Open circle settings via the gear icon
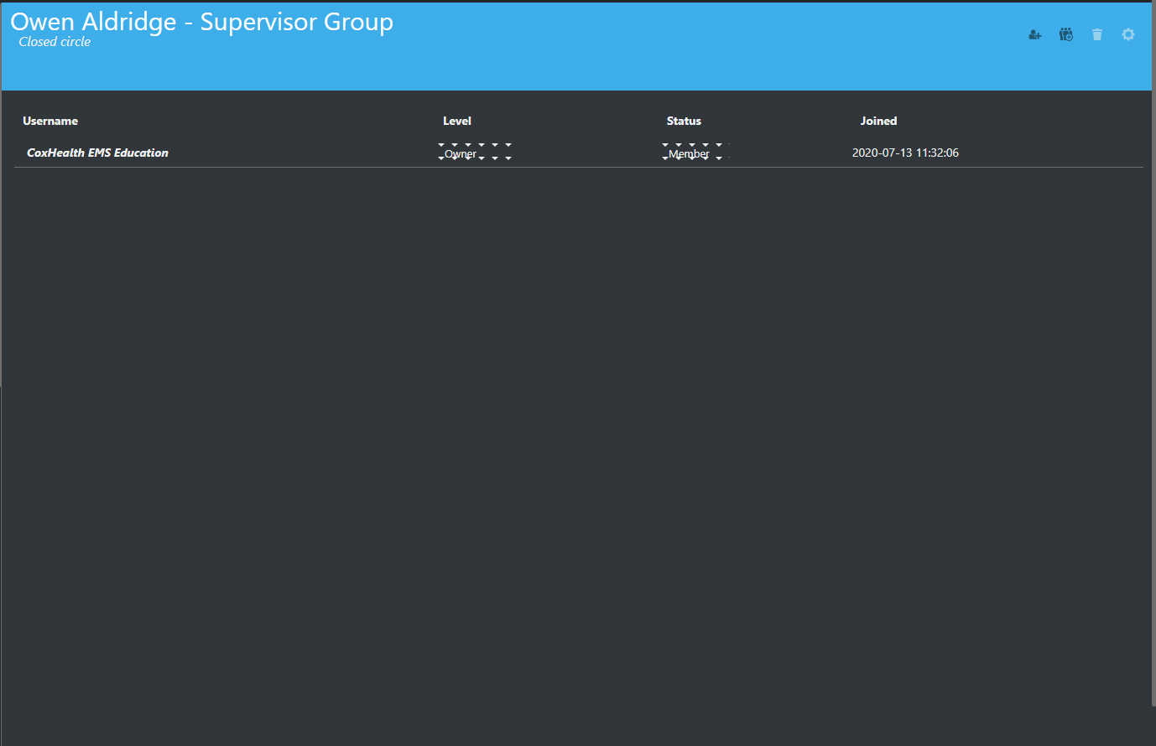The image size is (1156, 746). pyautogui.click(x=1127, y=34)
